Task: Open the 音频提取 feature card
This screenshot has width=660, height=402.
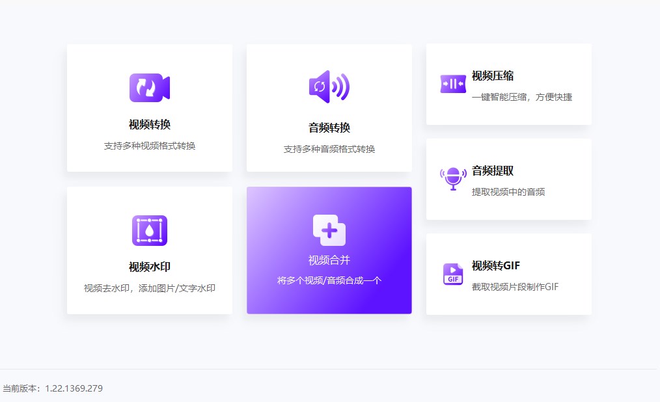Action: pyautogui.click(x=508, y=179)
